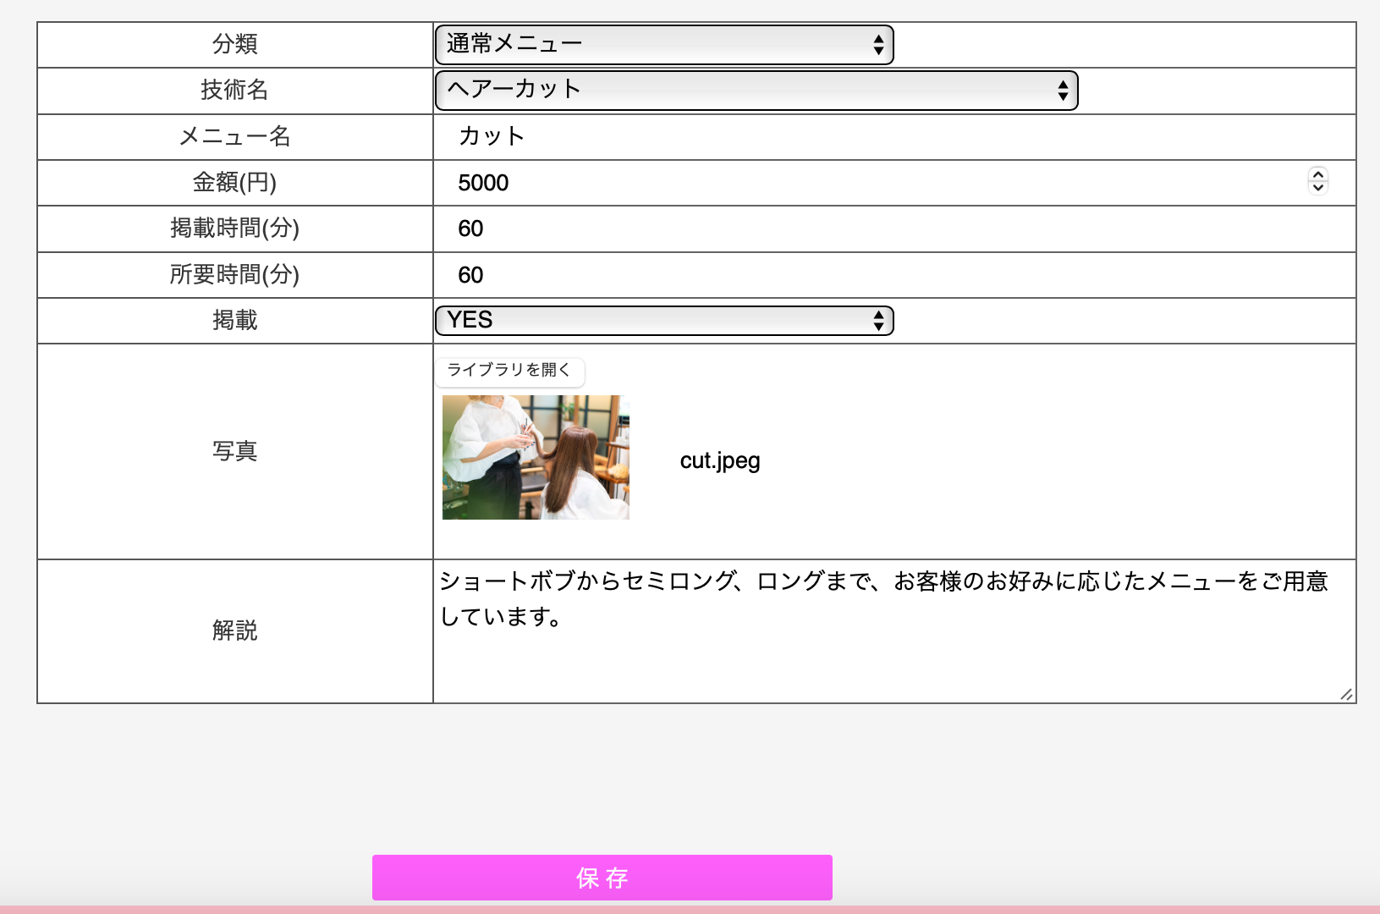Screen dimensions: 1380x914
Task: Select the 所要時間(分) input field
Action: (x=888, y=275)
